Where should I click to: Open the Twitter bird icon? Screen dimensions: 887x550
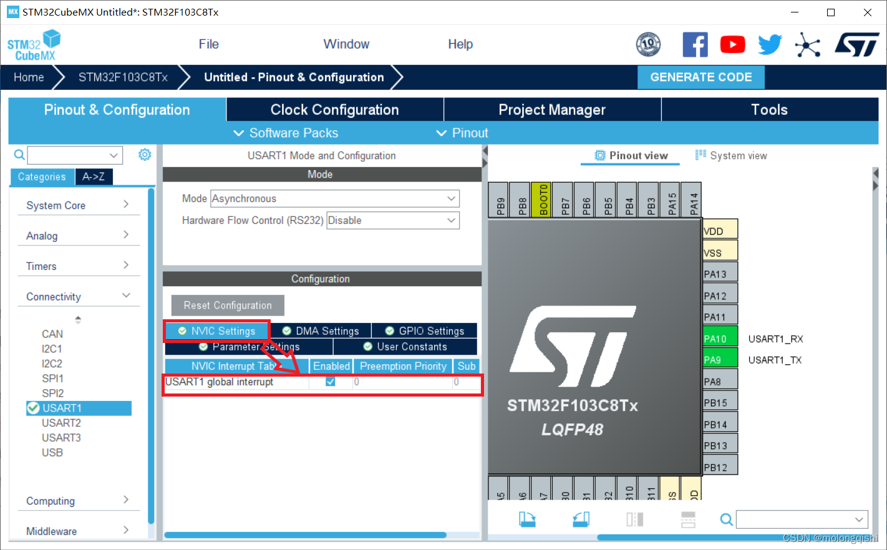click(770, 44)
